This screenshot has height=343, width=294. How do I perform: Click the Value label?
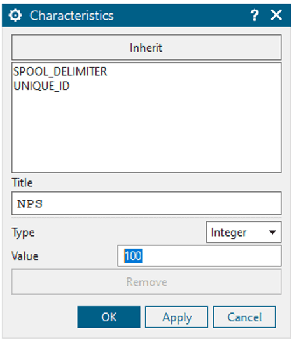25,256
